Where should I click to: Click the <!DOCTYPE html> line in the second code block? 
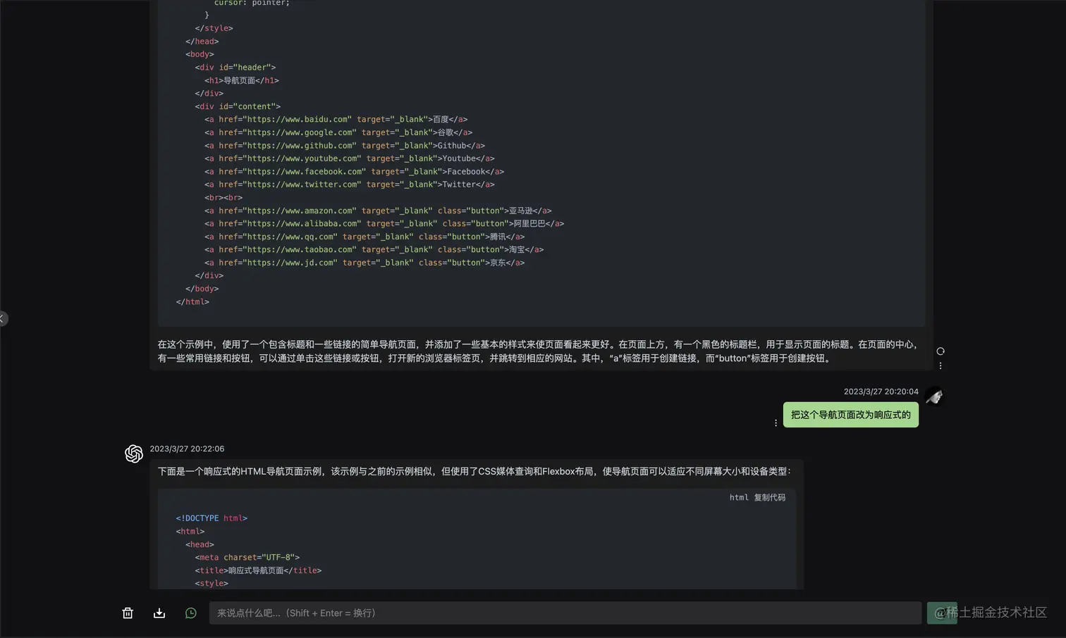point(212,518)
